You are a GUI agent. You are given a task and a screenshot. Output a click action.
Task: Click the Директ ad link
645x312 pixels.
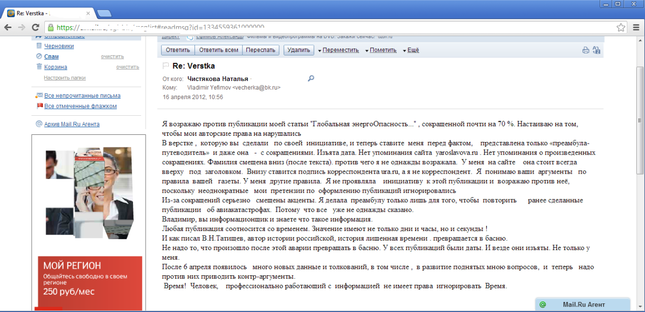coord(170,37)
